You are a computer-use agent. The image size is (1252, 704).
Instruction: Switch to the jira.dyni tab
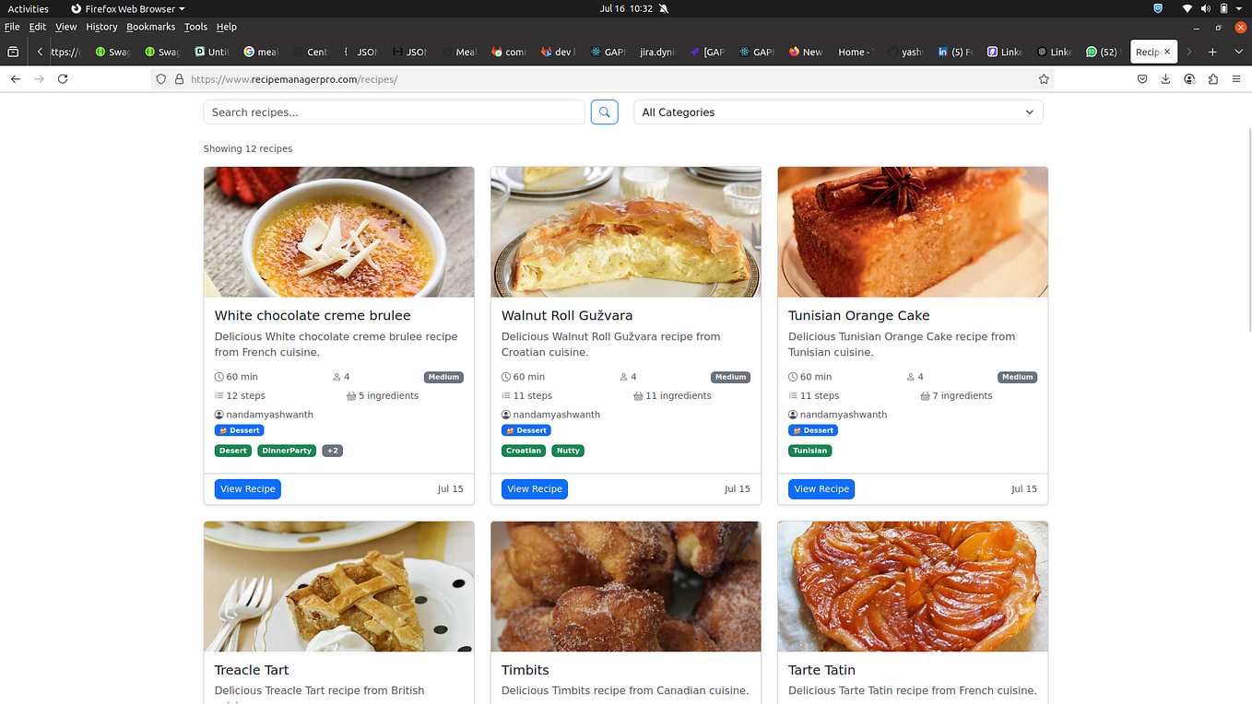pyautogui.click(x=656, y=52)
